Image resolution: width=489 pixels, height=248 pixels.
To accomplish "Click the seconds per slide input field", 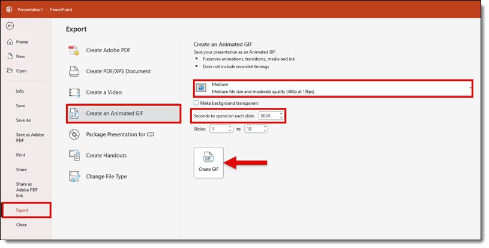I will point(269,115).
